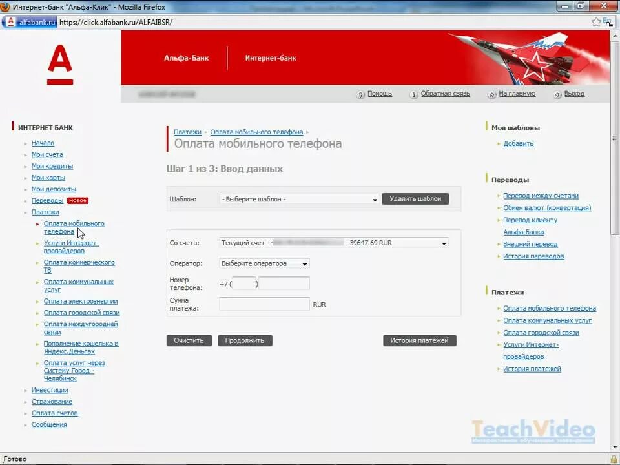Click Добавить under Мои шаблоны
The height and width of the screenshot is (465, 620).
(x=519, y=143)
